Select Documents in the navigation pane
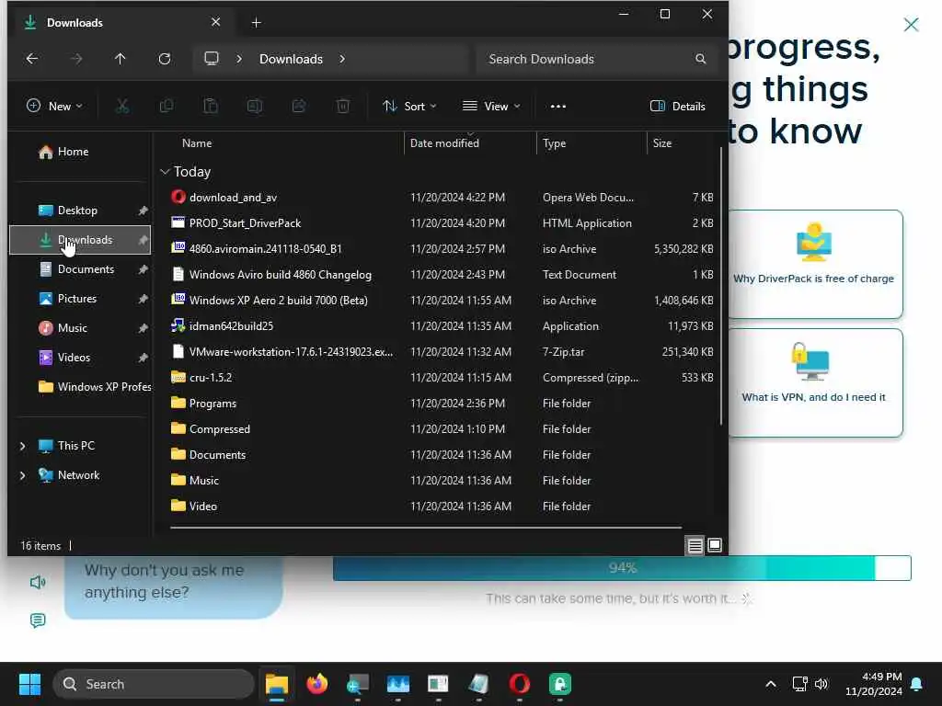Screen dimensions: 942x706 pyautogui.click(x=80, y=269)
